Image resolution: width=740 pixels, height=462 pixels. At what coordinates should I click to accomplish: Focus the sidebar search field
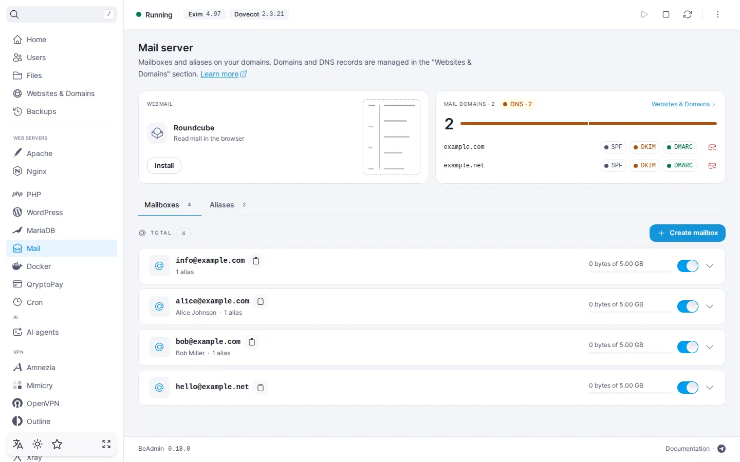(62, 14)
